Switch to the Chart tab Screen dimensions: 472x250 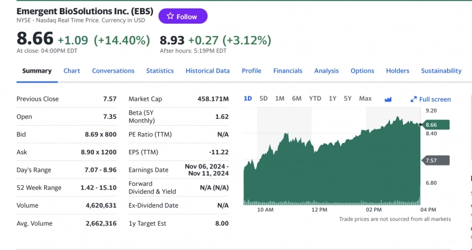pos(72,71)
